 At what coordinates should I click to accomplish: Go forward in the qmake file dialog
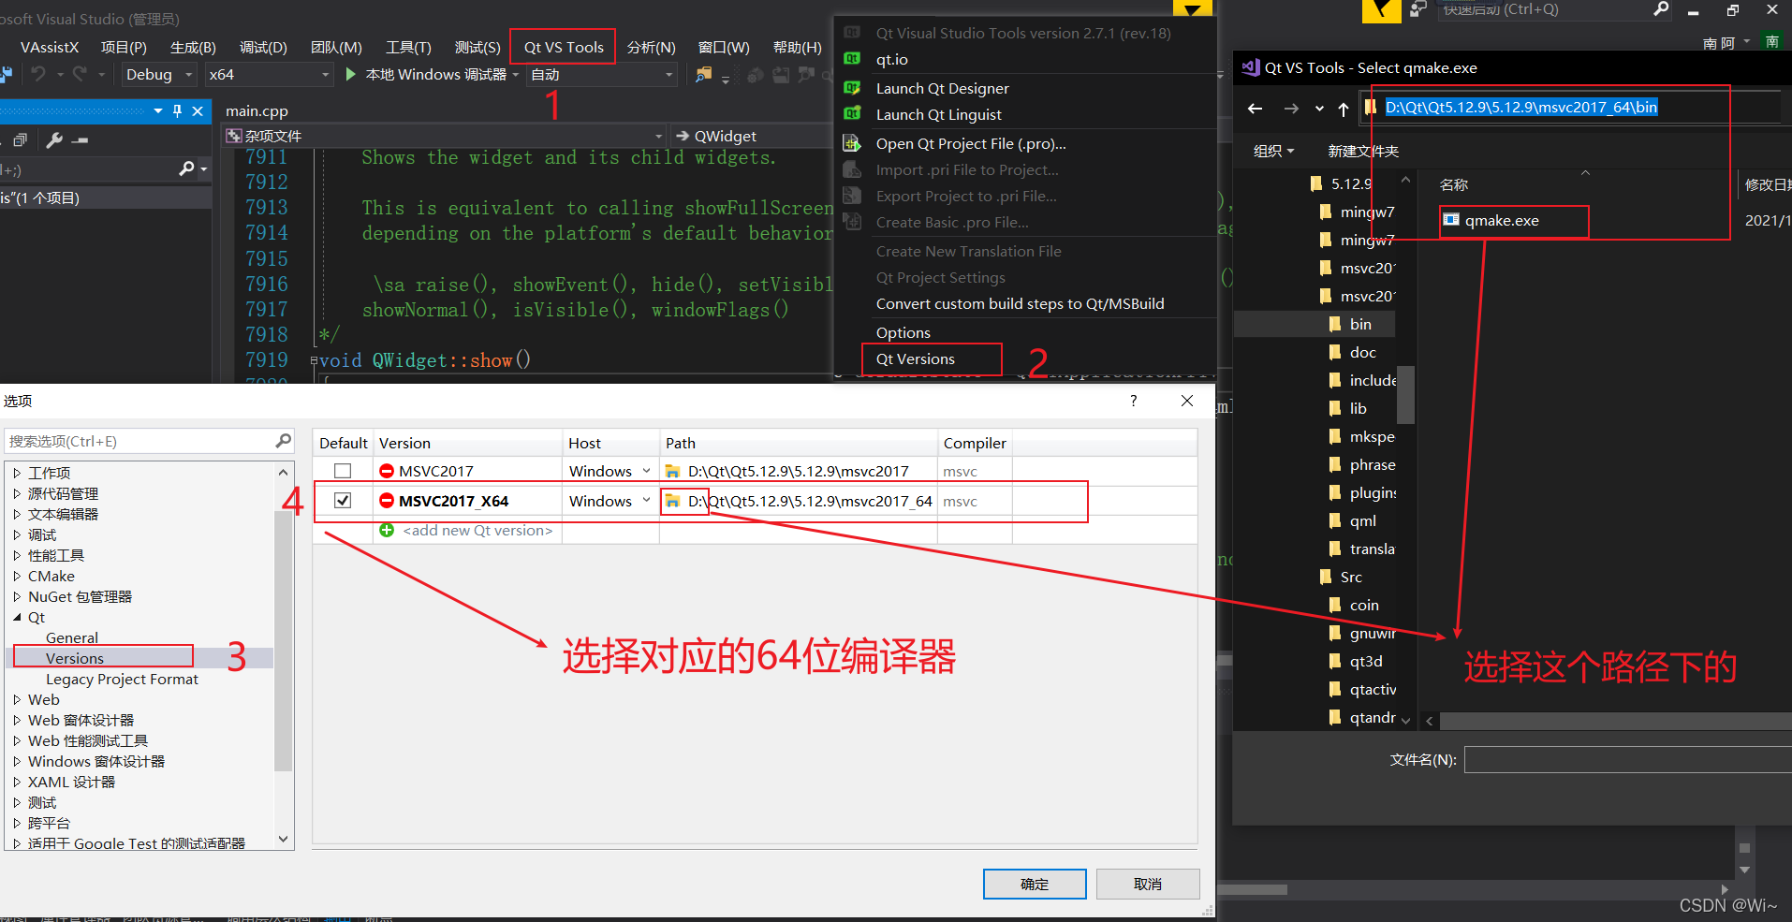coord(1291,109)
